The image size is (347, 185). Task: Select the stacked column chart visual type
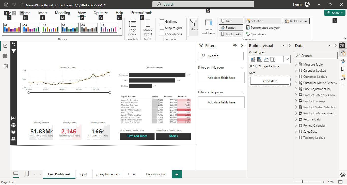pyautogui.click(x=253, y=59)
